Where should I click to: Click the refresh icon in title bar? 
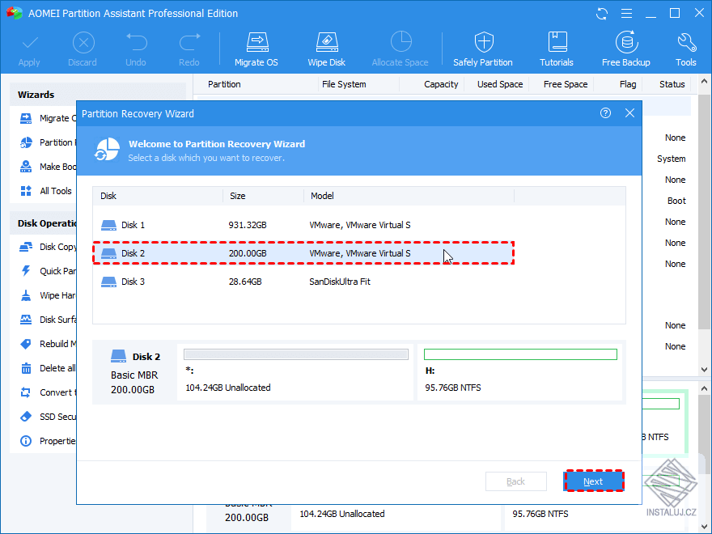[x=601, y=14]
